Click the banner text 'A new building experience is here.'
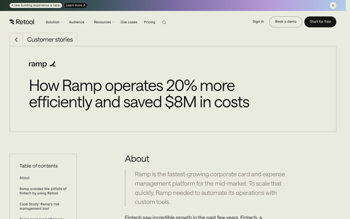 tap(36, 5)
